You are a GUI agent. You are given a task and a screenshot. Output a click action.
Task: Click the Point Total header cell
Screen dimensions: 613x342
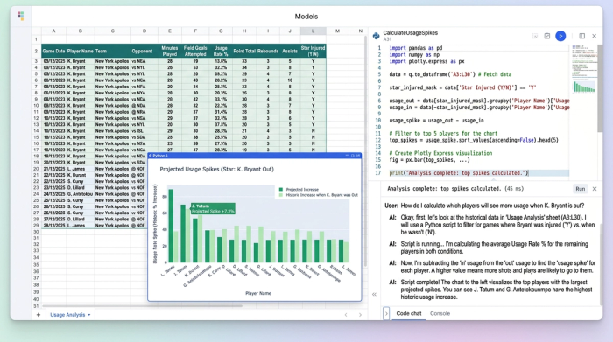click(244, 51)
